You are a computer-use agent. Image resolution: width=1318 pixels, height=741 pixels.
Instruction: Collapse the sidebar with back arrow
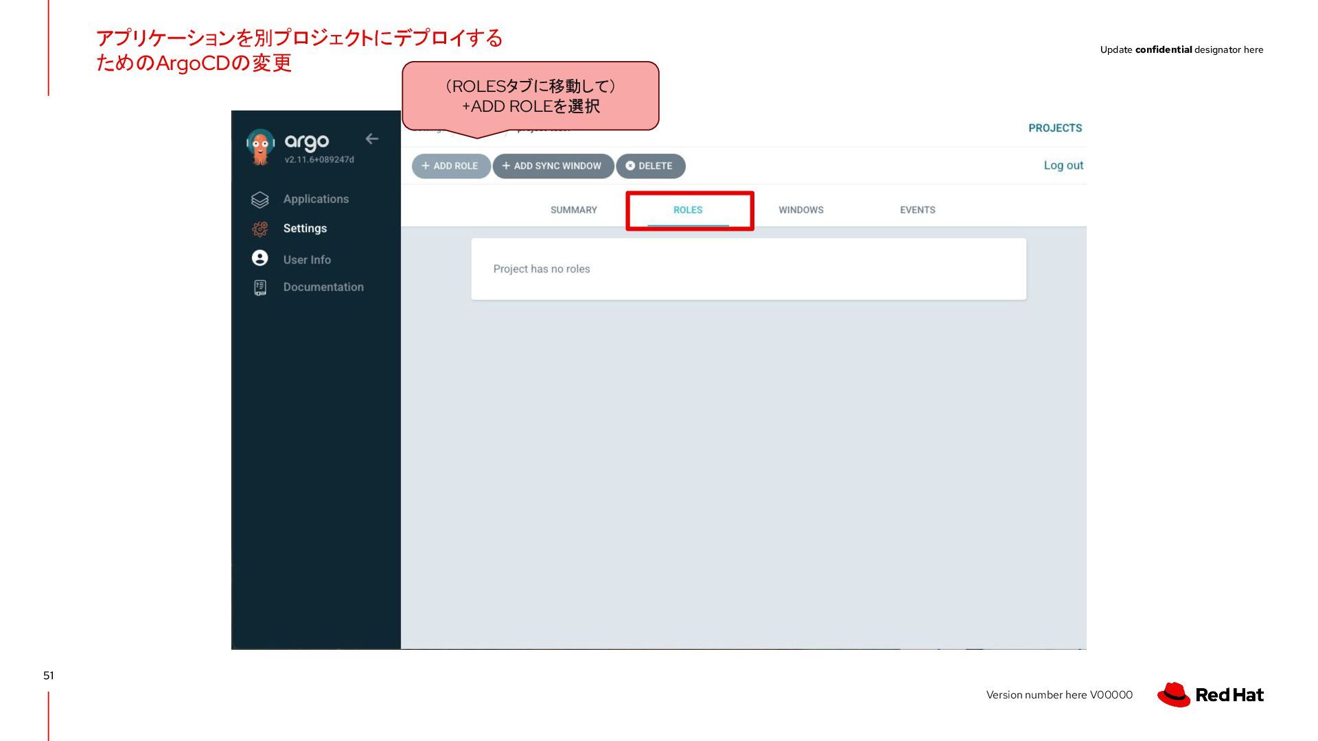[x=372, y=139]
